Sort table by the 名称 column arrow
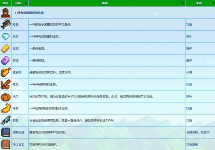The height and width of the screenshot is (150, 215). [x=26, y=3]
